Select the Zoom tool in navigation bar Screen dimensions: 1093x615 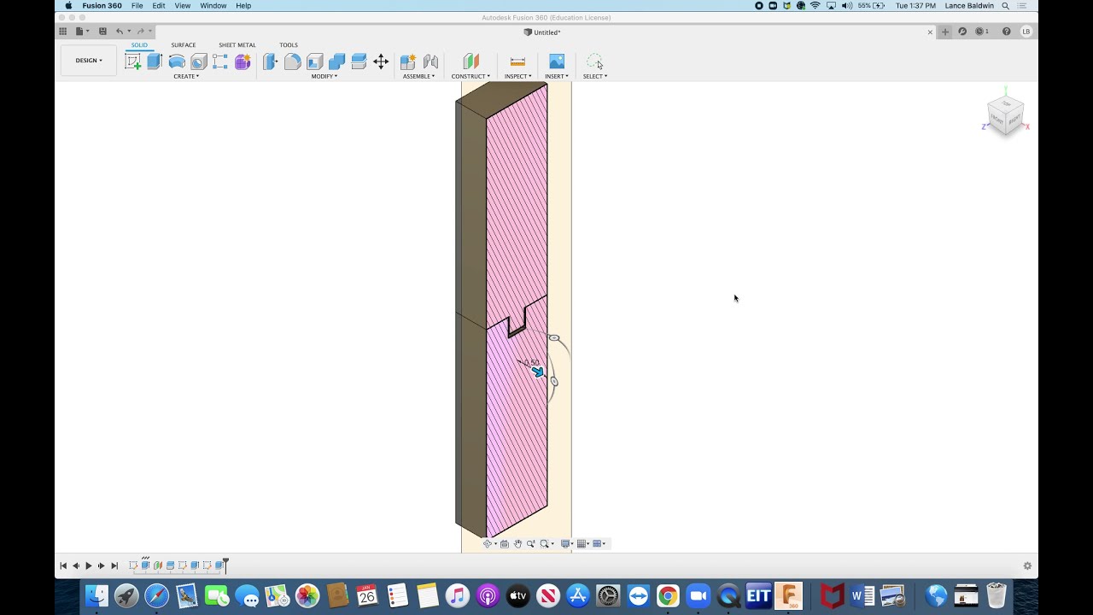point(530,544)
